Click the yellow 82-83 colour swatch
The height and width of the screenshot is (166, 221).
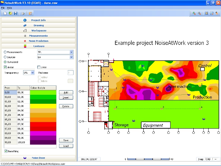43,106
